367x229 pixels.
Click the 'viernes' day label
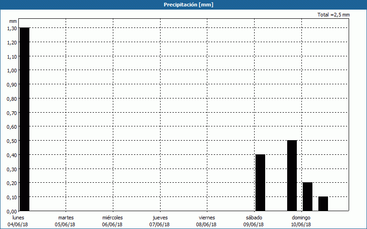[207, 218]
